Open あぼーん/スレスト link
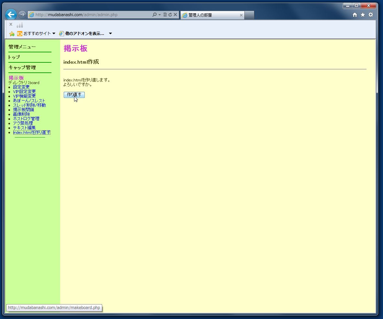 29,101
